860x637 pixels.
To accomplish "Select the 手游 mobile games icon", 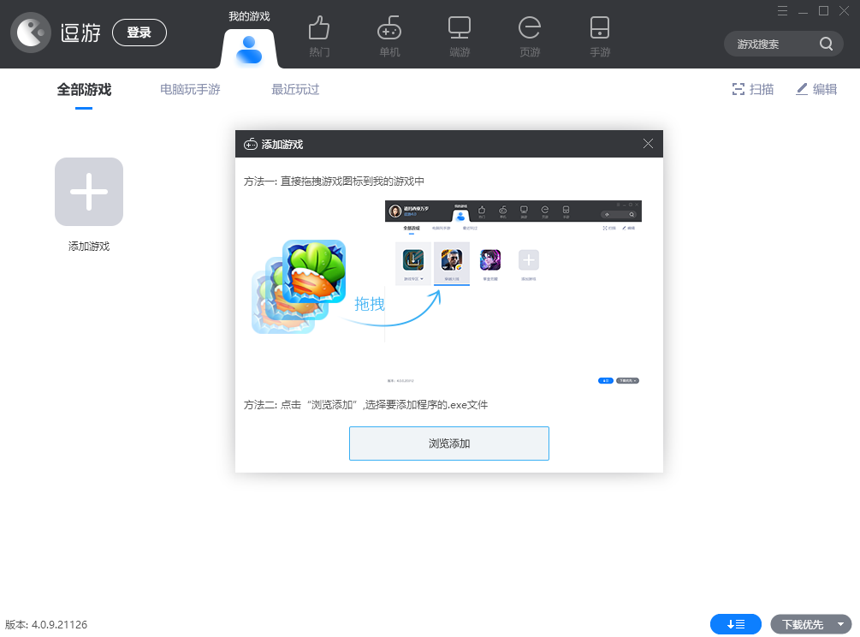I will [x=600, y=36].
